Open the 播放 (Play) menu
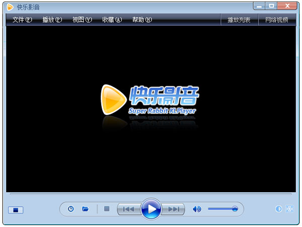 pyautogui.click(x=52, y=20)
